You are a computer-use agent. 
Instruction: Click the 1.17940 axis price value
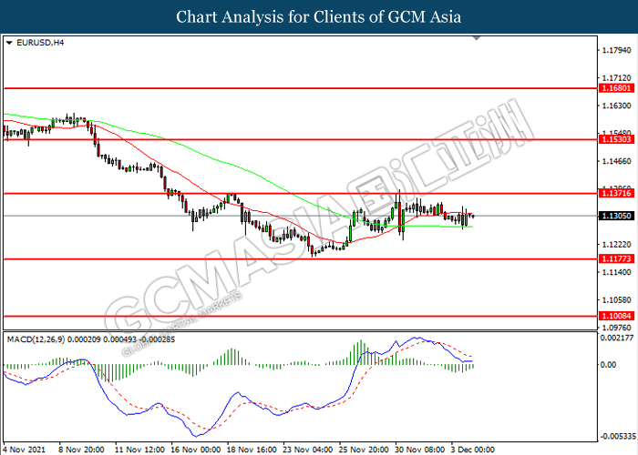coord(616,50)
